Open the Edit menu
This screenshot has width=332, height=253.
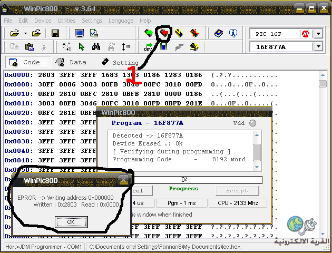tap(23, 21)
